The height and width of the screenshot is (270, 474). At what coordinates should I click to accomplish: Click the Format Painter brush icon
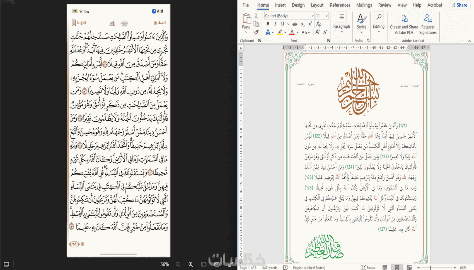(x=256, y=32)
